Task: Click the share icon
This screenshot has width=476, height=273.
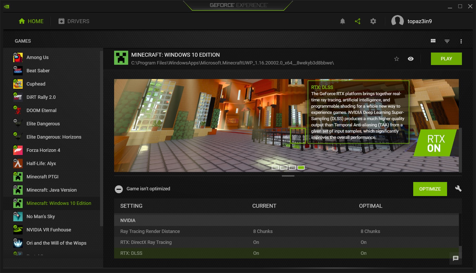Action: (358, 21)
